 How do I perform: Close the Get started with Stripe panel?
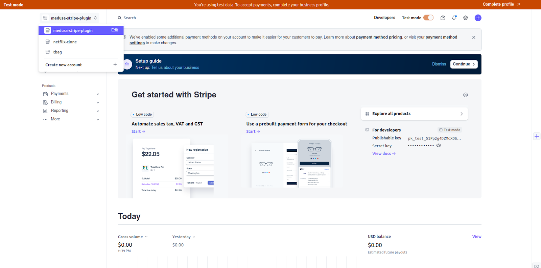tap(466, 95)
